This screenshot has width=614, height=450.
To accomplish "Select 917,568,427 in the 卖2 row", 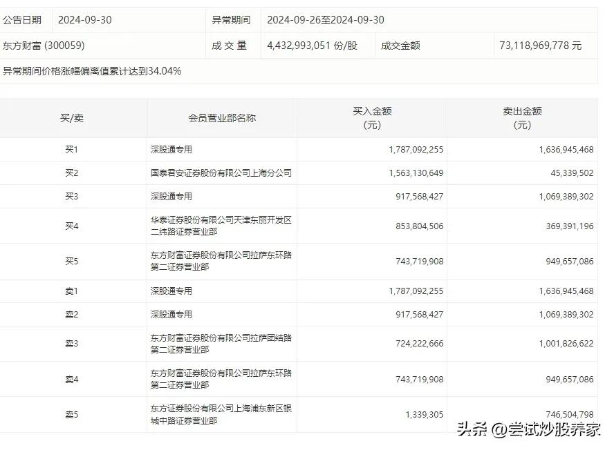I will [420, 314].
